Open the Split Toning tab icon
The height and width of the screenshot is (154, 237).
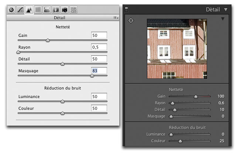[x=47, y=10]
